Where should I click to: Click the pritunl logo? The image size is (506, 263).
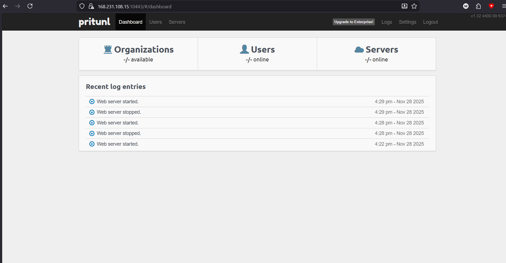click(94, 22)
